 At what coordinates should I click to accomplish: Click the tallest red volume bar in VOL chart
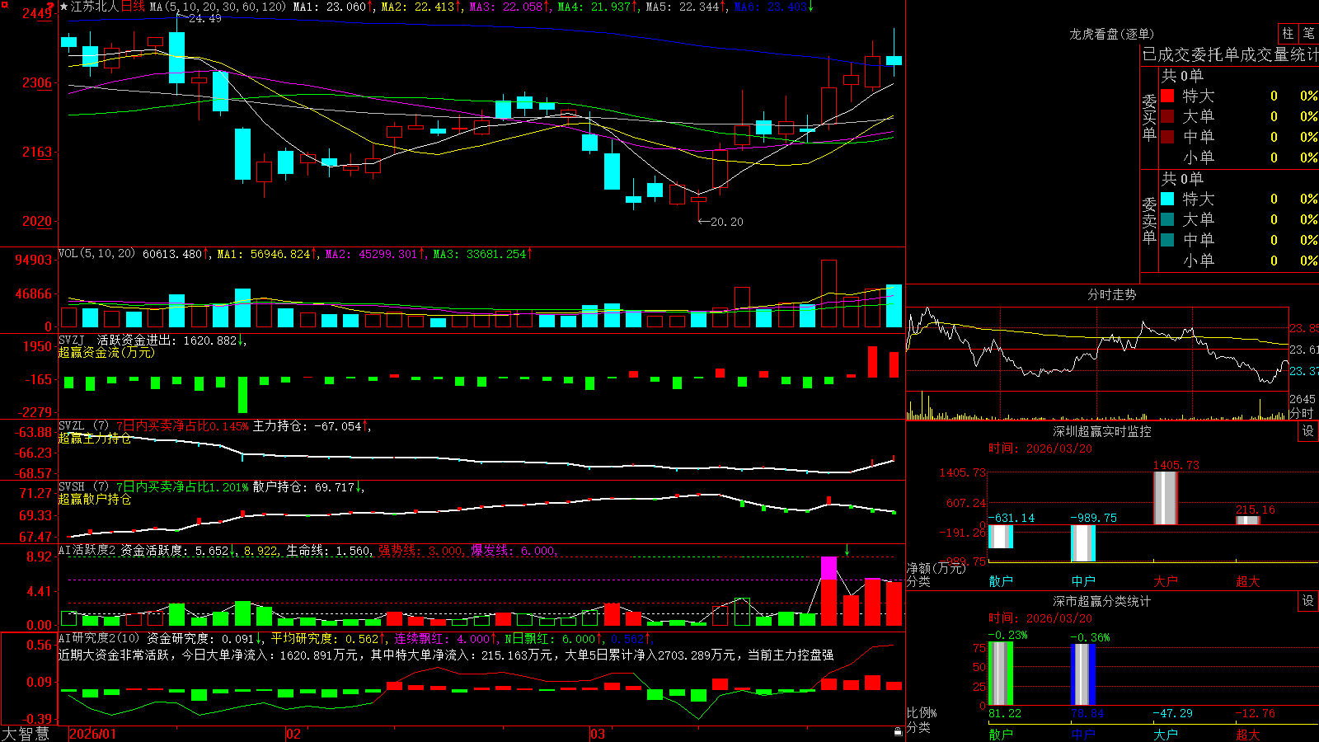828,294
